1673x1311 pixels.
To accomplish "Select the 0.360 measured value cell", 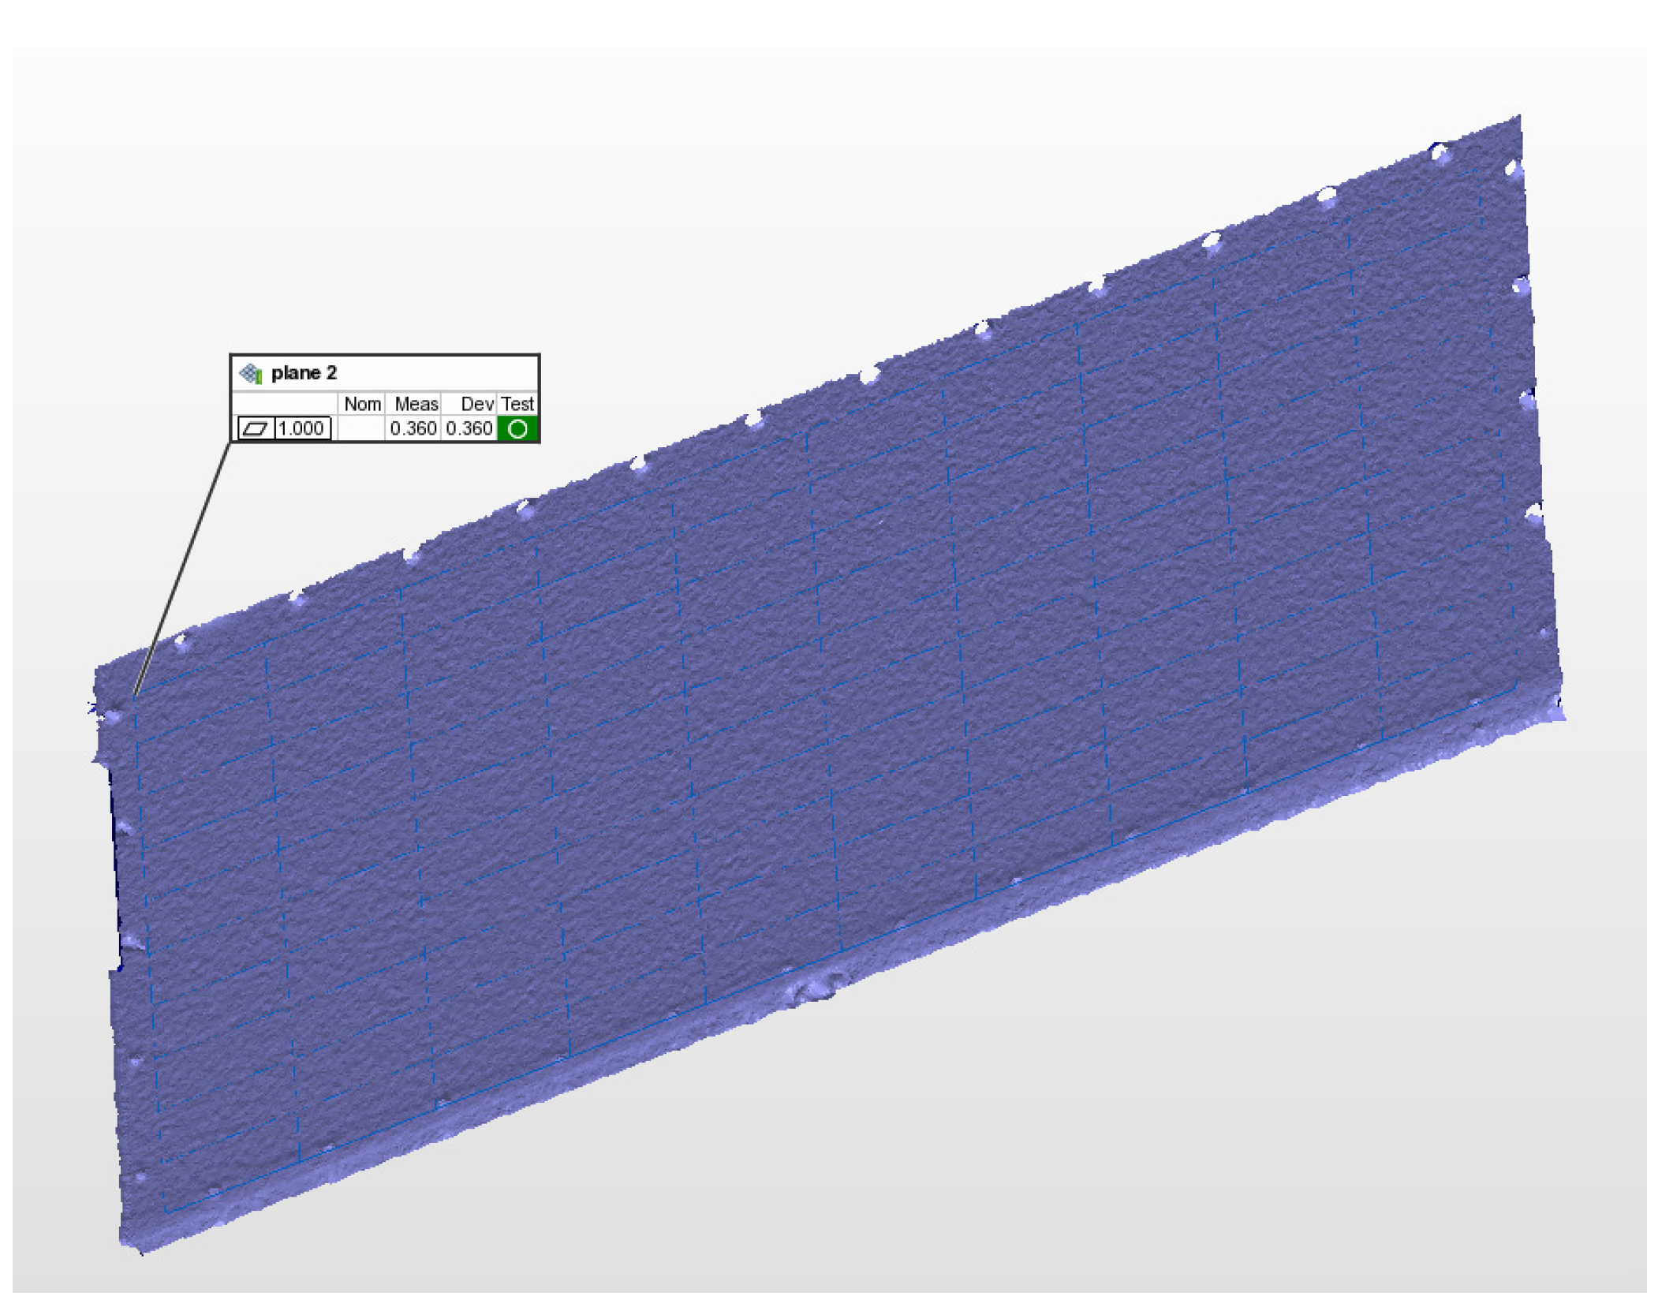I will coord(413,429).
